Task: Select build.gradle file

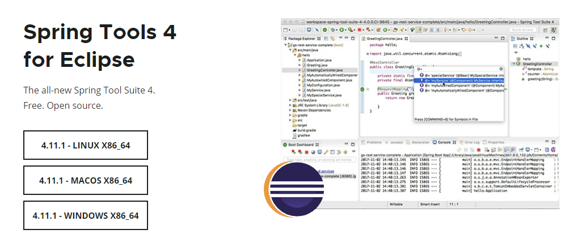Action: [305, 130]
